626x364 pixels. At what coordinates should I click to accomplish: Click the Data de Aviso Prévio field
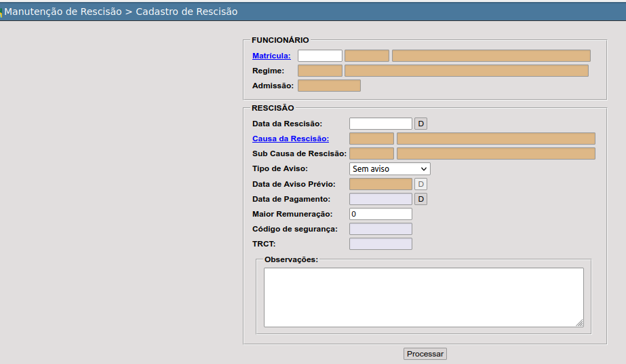click(380, 184)
